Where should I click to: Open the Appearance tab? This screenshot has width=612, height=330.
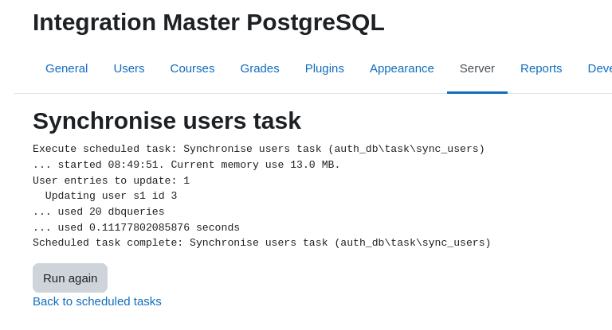tap(402, 68)
